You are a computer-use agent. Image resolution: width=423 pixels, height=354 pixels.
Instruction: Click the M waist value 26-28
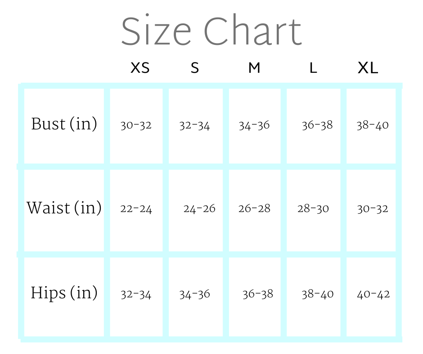[254, 209]
